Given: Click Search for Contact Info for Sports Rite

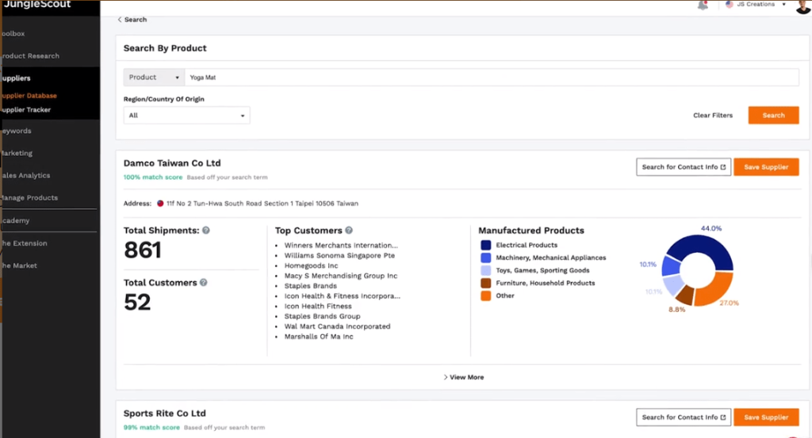Looking at the screenshot, I should click(x=684, y=417).
